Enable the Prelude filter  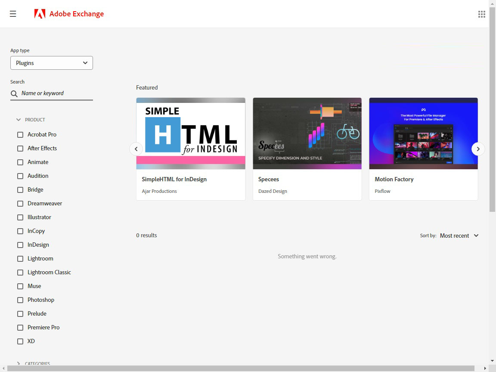pos(20,314)
